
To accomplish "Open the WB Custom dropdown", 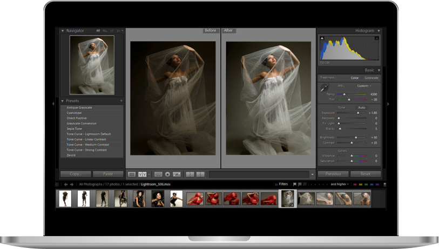I will pos(363,86).
